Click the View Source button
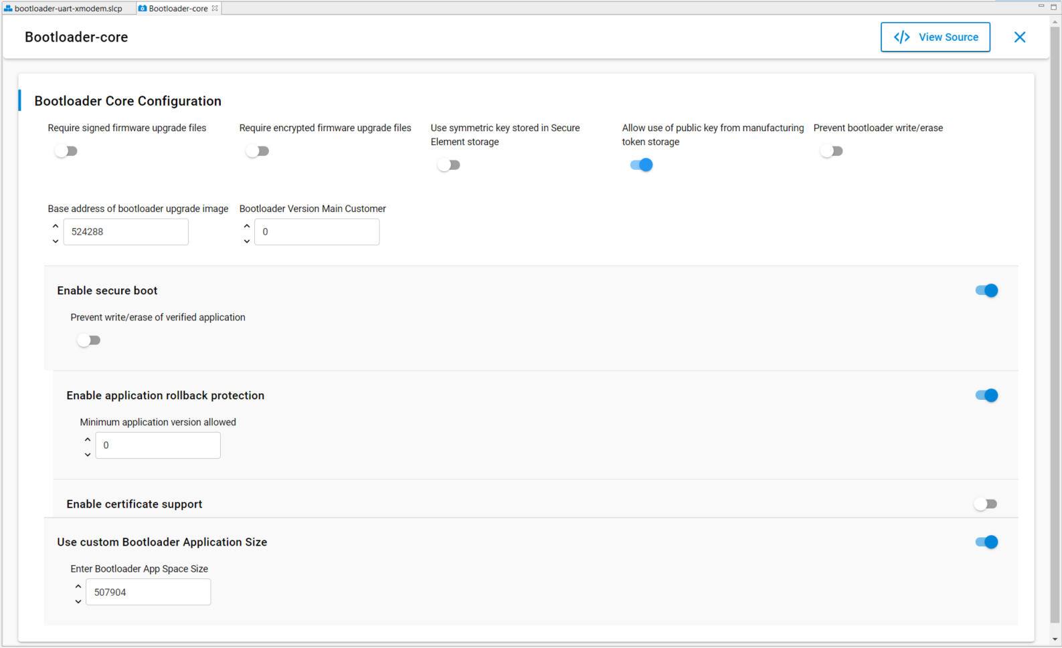Viewport: 1062px width, 648px height. (x=935, y=37)
